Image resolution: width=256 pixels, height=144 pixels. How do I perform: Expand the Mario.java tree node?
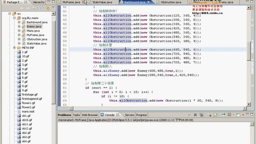point(19,31)
